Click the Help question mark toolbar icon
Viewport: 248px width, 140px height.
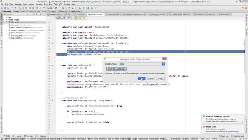click(x=96, y=8)
